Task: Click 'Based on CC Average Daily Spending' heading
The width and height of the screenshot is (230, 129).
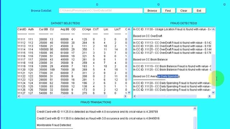Action: click(156, 76)
